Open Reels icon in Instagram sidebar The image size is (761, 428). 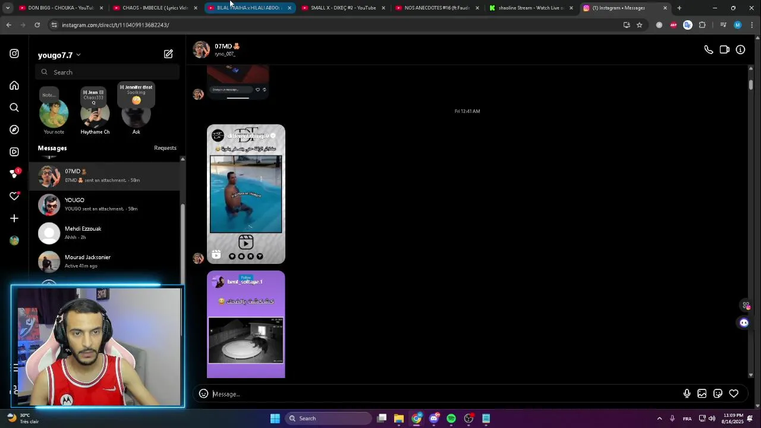click(x=14, y=152)
